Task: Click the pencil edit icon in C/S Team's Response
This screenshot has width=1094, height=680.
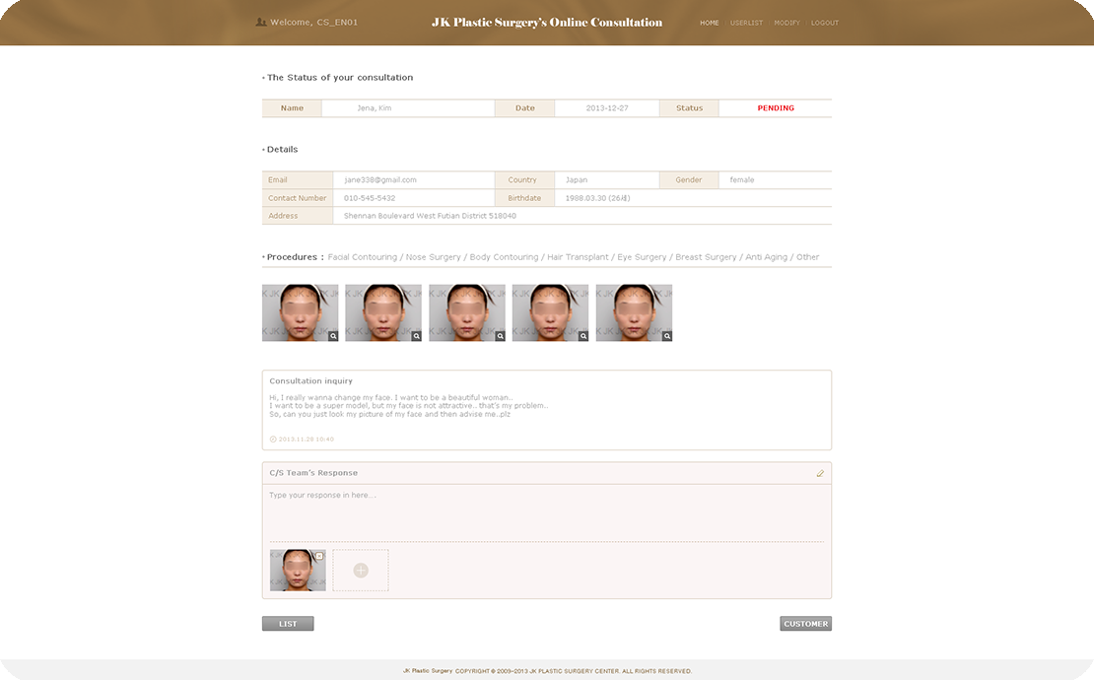Action: (820, 473)
